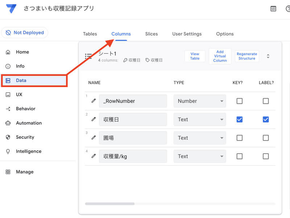290x218 pixels.
Task: Uncheck the KEY checkbox for 収穫日
Action: tap(239, 119)
